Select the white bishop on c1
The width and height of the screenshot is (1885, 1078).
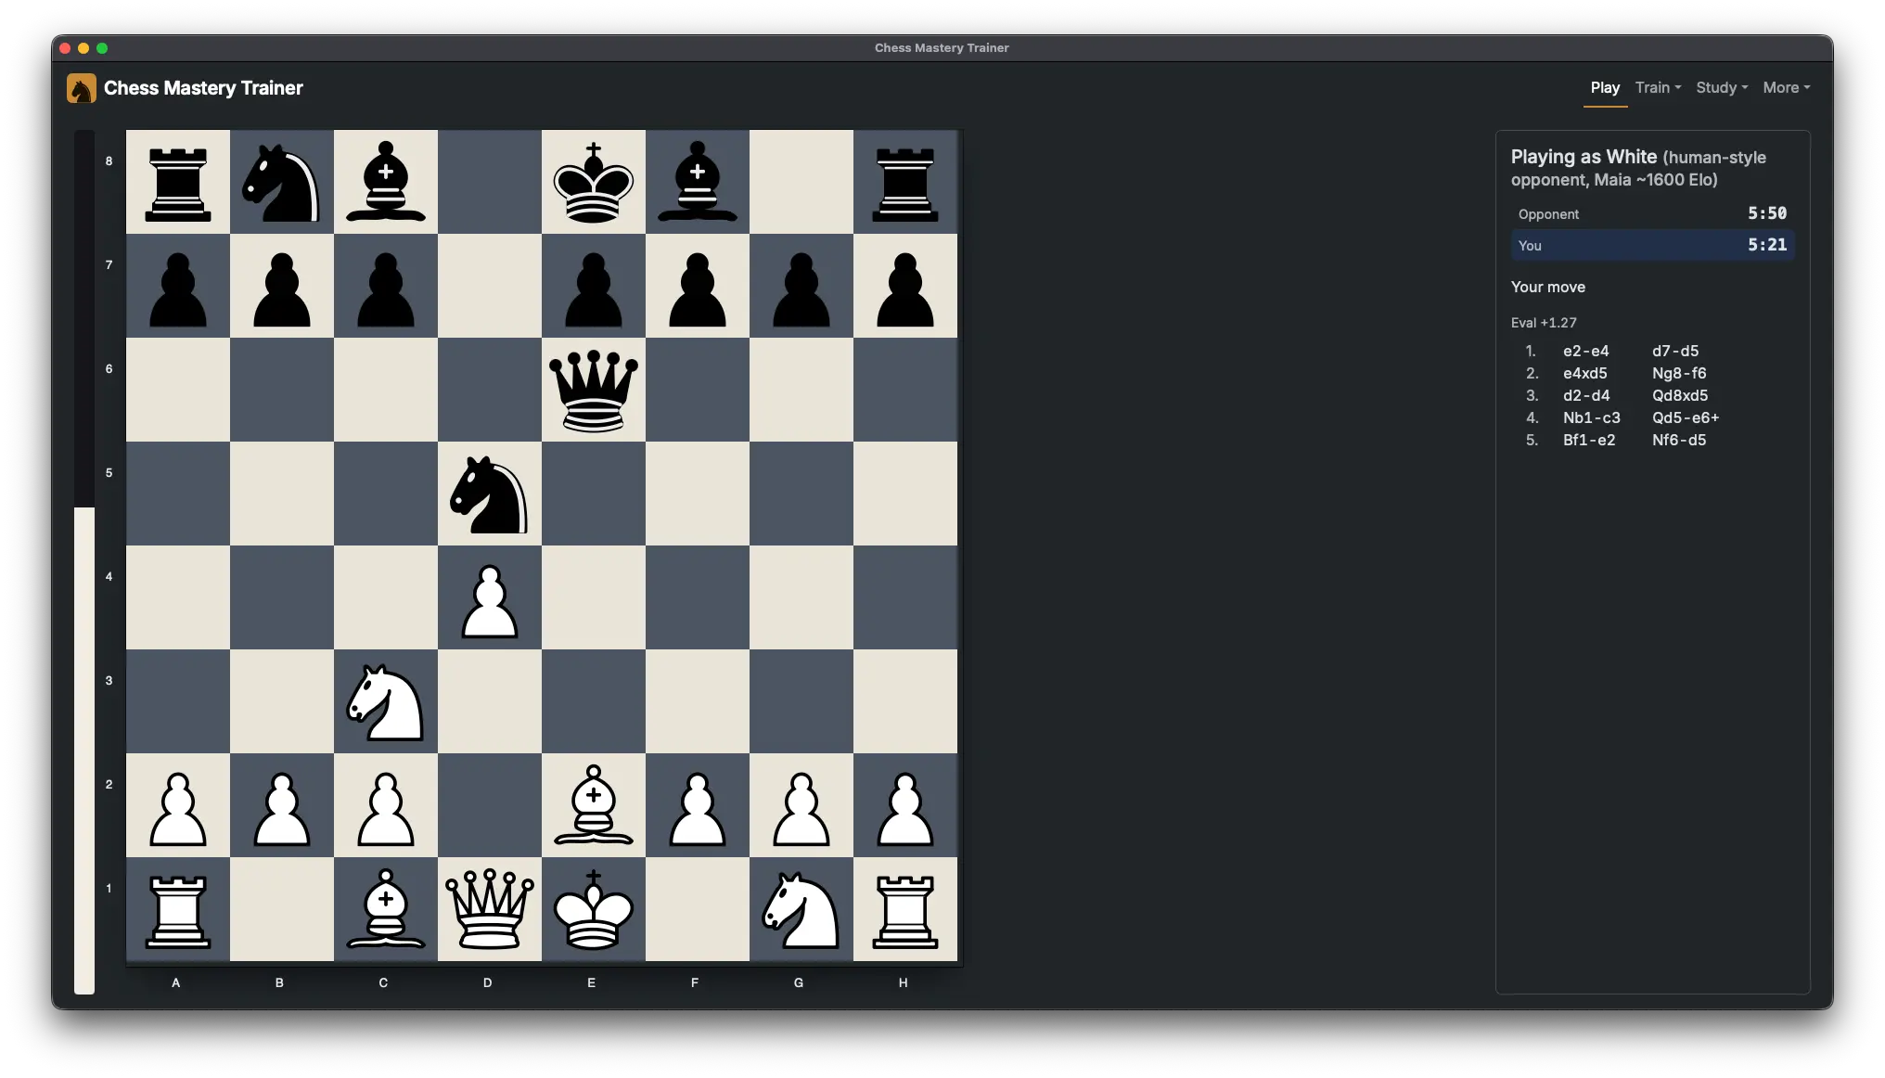(x=386, y=909)
